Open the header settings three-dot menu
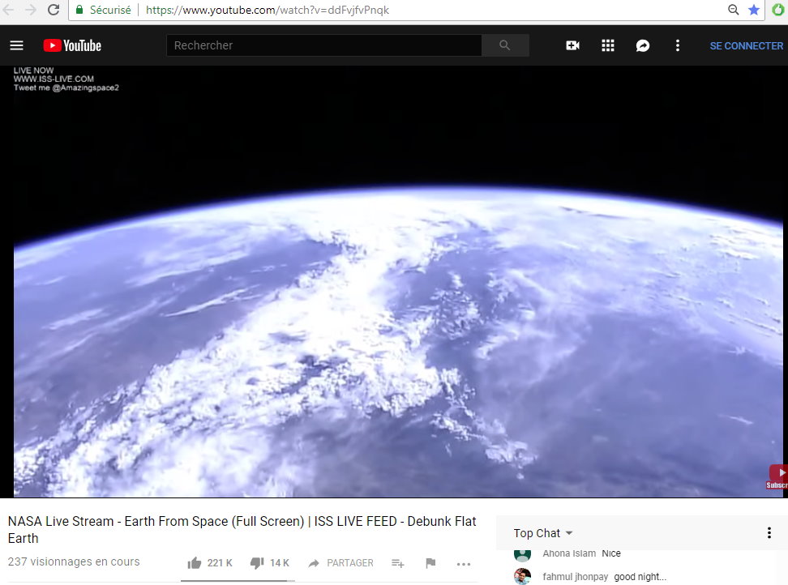Viewport: 788px width, 585px height. pos(678,45)
